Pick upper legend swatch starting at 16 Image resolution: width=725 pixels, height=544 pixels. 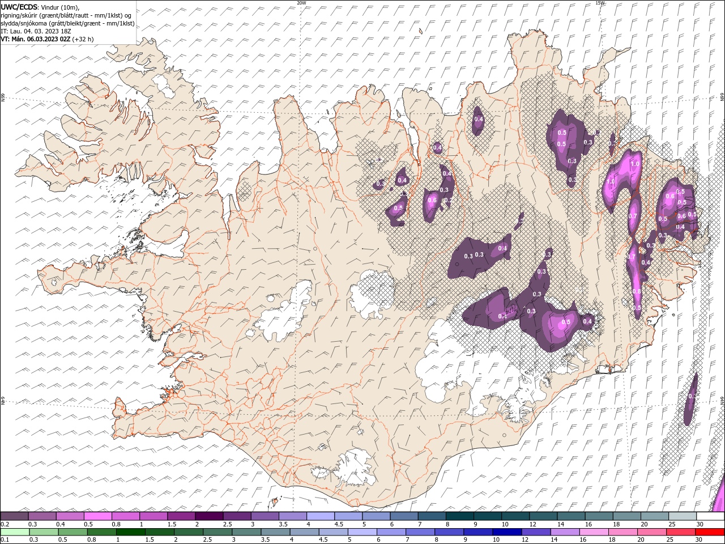599,516
